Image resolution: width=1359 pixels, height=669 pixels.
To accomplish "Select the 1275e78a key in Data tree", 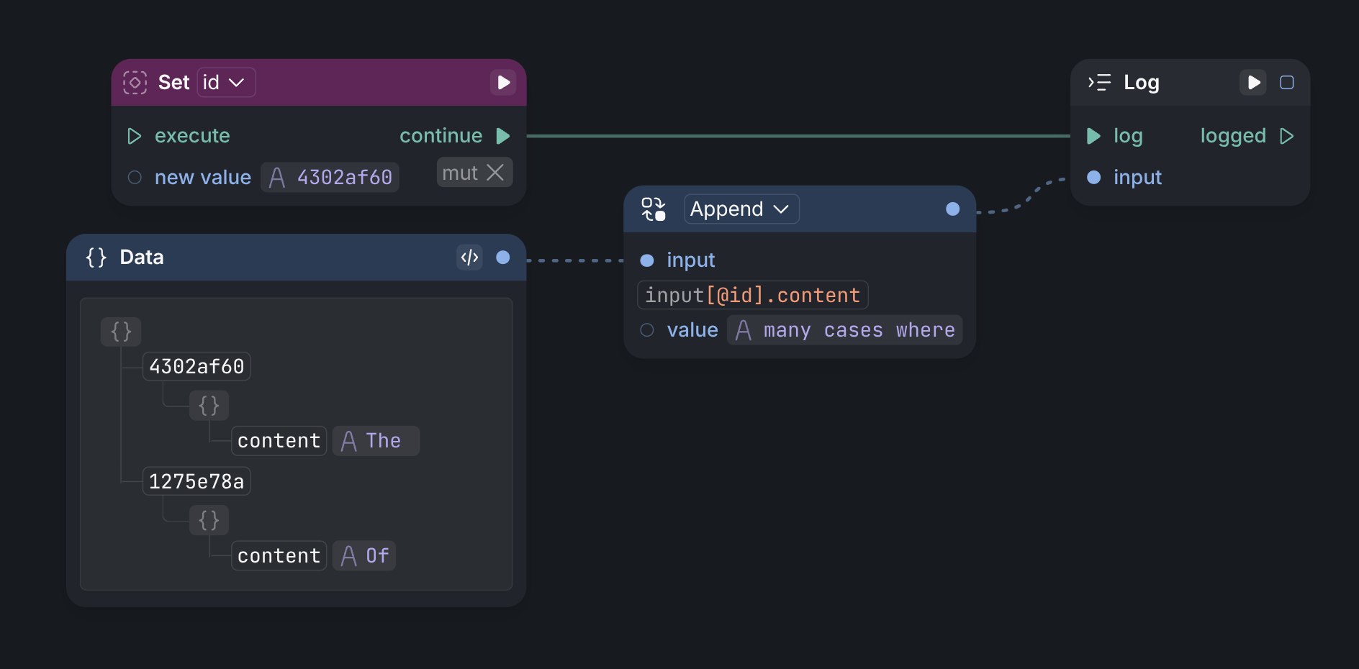I will point(197,482).
